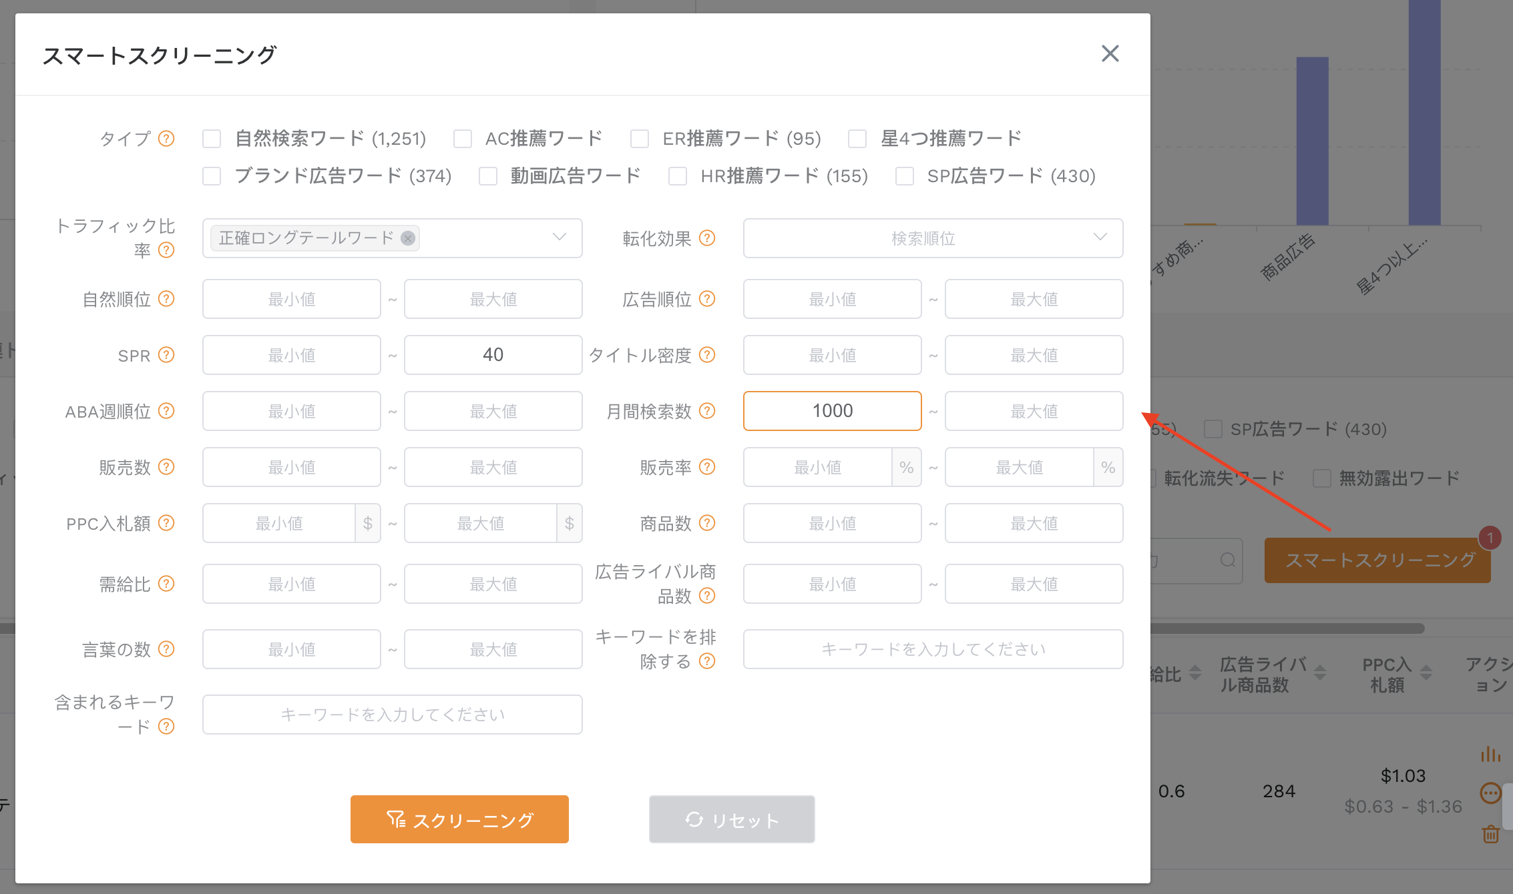Click help icon next to タイトル密度
1513x894 pixels.
pyautogui.click(x=707, y=355)
